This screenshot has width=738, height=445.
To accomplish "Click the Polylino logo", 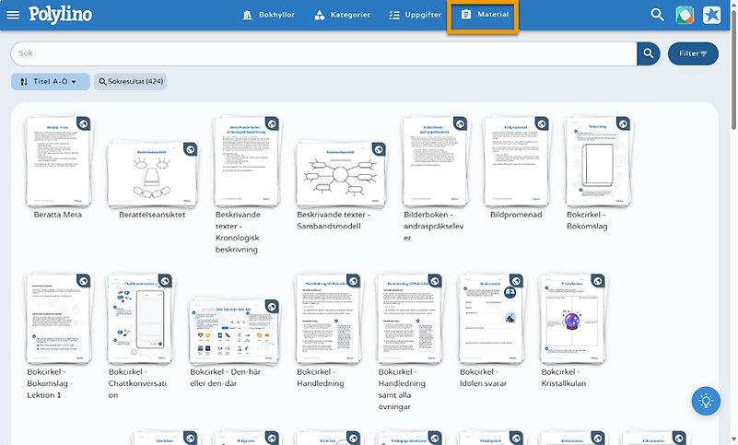I will point(60,15).
